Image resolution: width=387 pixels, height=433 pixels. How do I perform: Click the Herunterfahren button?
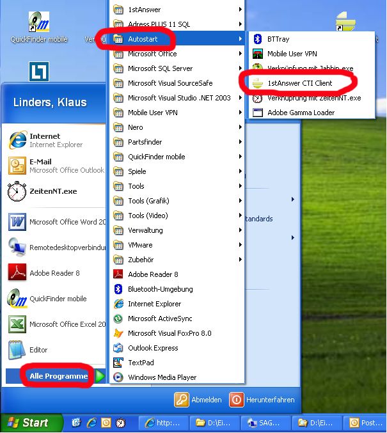(264, 400)
